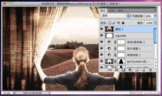The image size is (162, 96).
Task: Click the lock all padlock icon
Action: [123, 23]
